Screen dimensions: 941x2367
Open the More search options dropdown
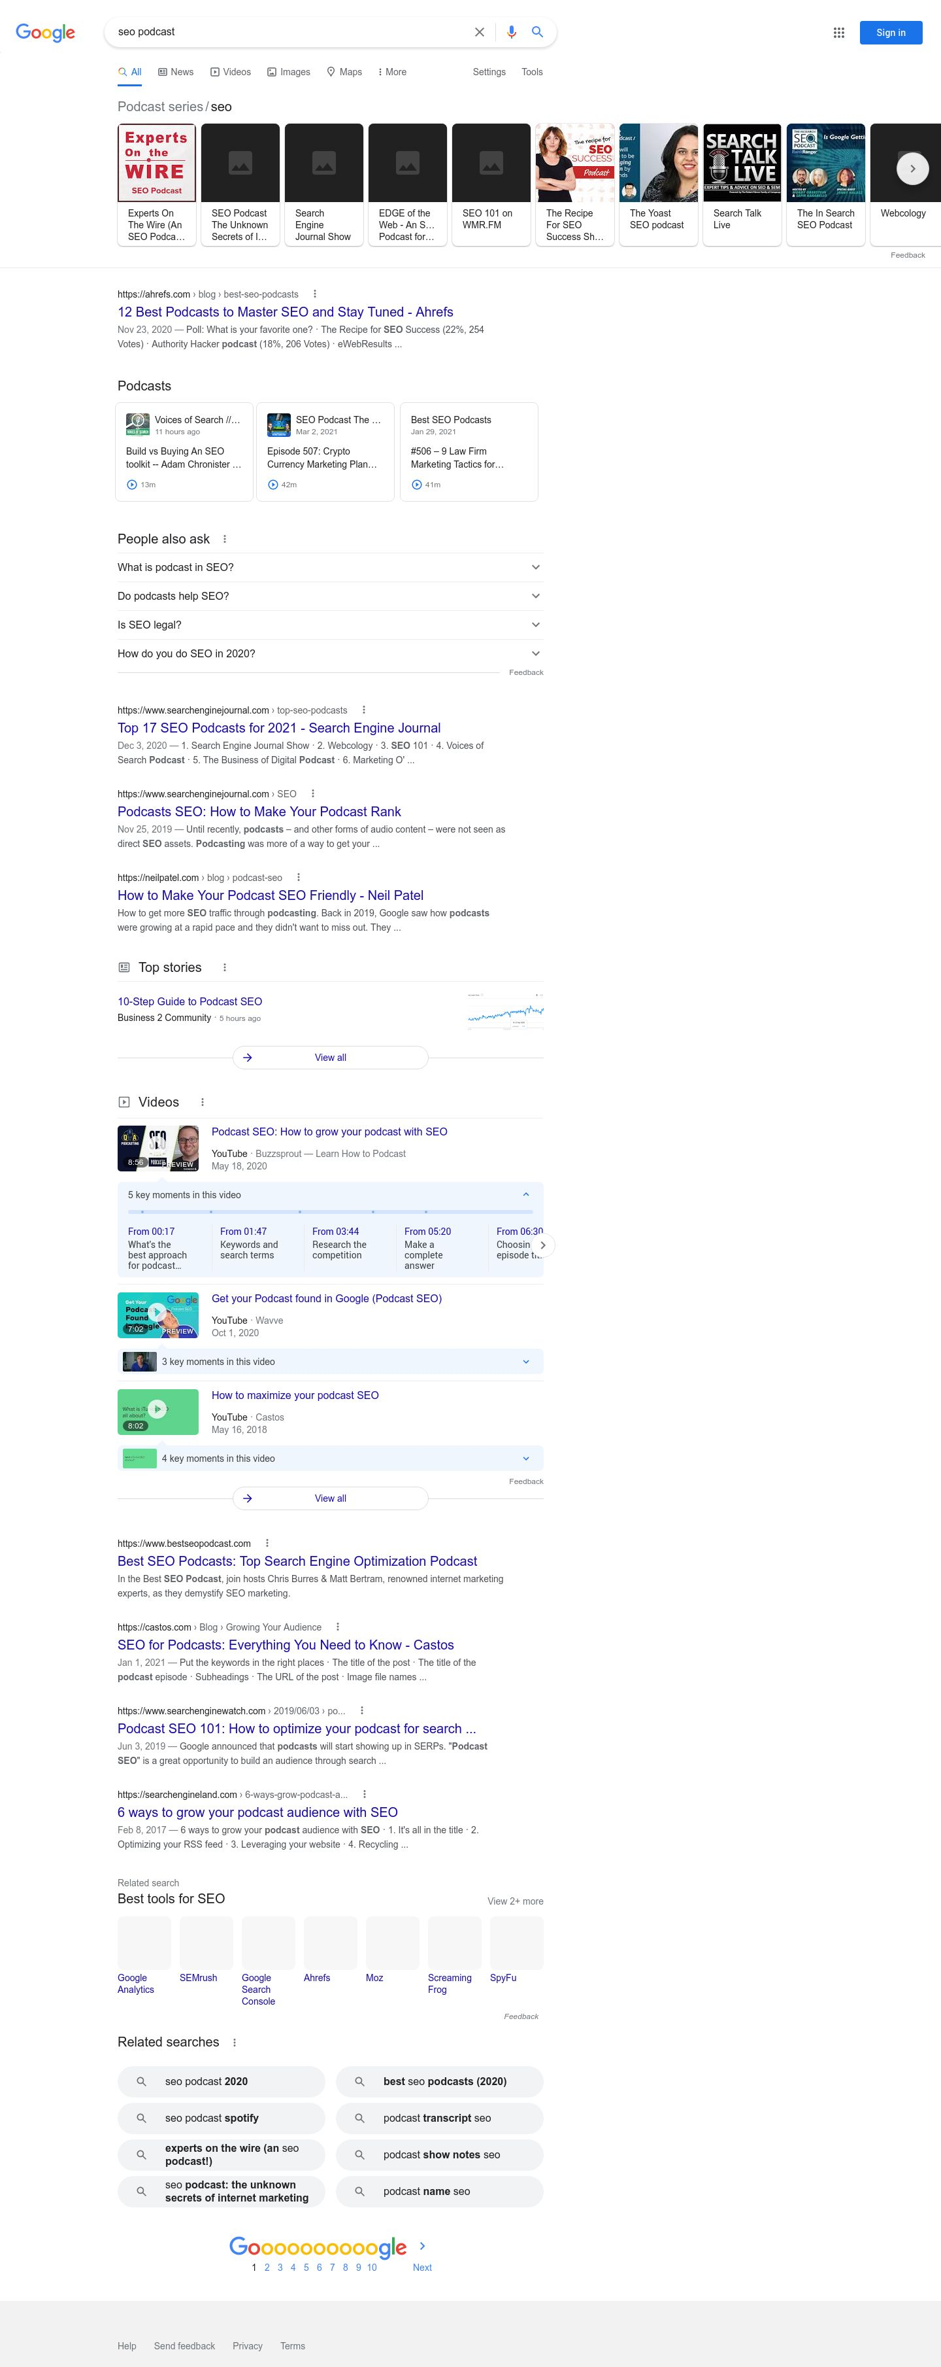pyautogui.click(x=392, y=72)
